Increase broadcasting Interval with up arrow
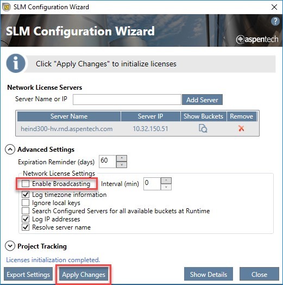 (x=166, y=181)
